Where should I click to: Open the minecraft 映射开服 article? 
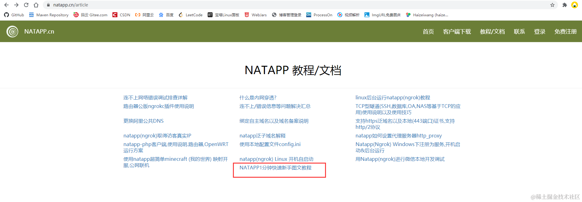[x=176, y=162]
